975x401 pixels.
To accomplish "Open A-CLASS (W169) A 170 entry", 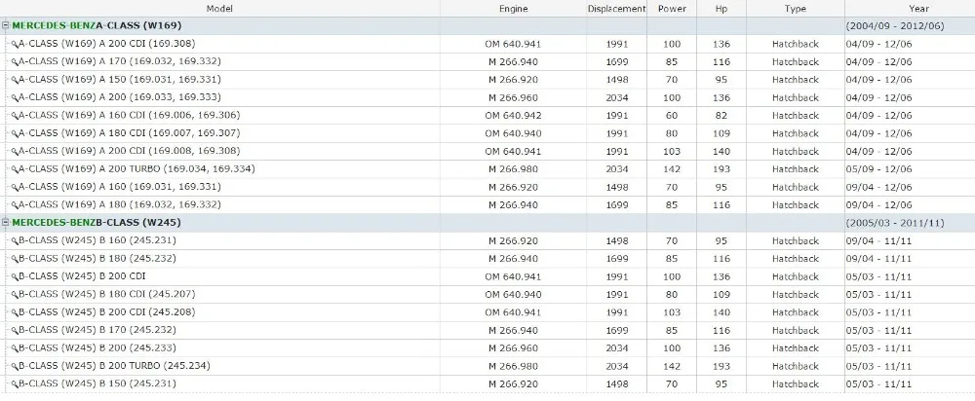I will (119, 61).
